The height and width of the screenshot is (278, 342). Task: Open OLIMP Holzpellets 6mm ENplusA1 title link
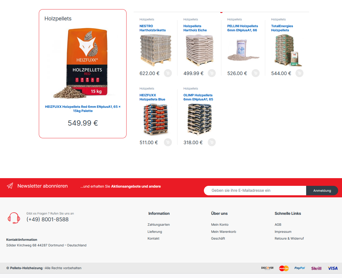(x=198, y=97)
